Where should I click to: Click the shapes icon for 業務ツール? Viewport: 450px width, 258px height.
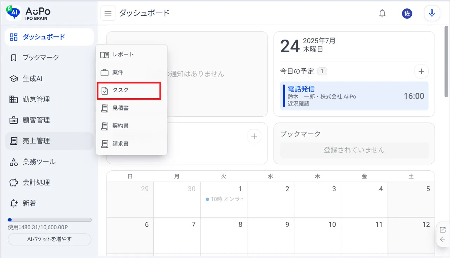tap(13, 162)
